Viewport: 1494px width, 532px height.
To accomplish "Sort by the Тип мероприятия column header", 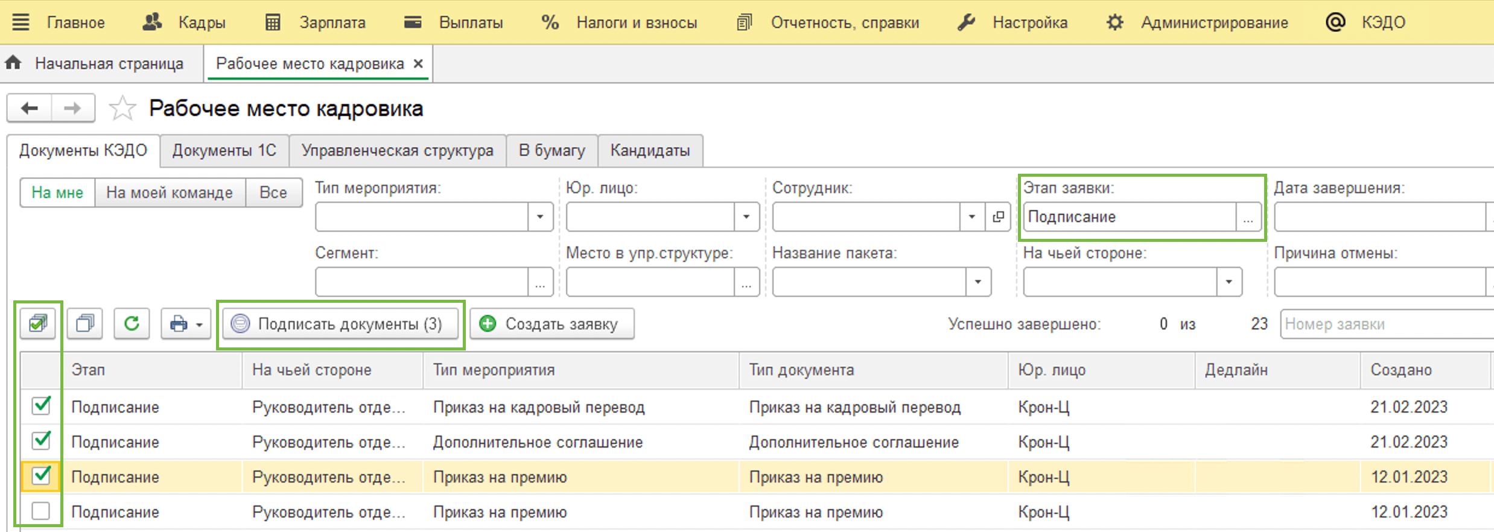I will point(581,370).
